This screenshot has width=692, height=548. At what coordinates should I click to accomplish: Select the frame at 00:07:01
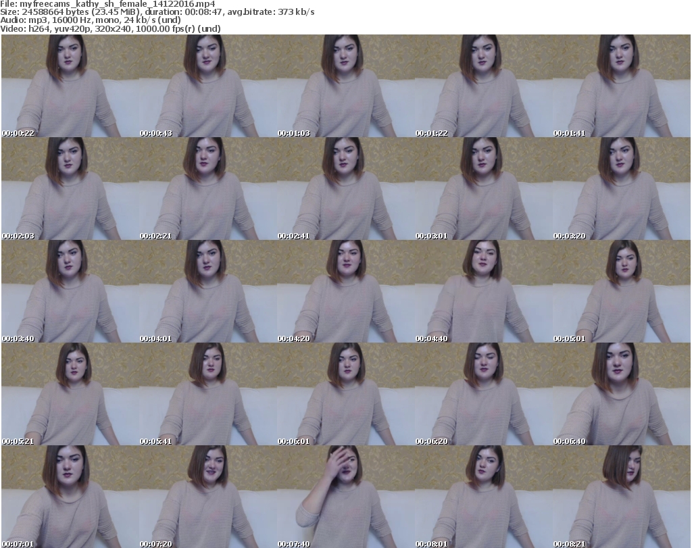(69, 497)
